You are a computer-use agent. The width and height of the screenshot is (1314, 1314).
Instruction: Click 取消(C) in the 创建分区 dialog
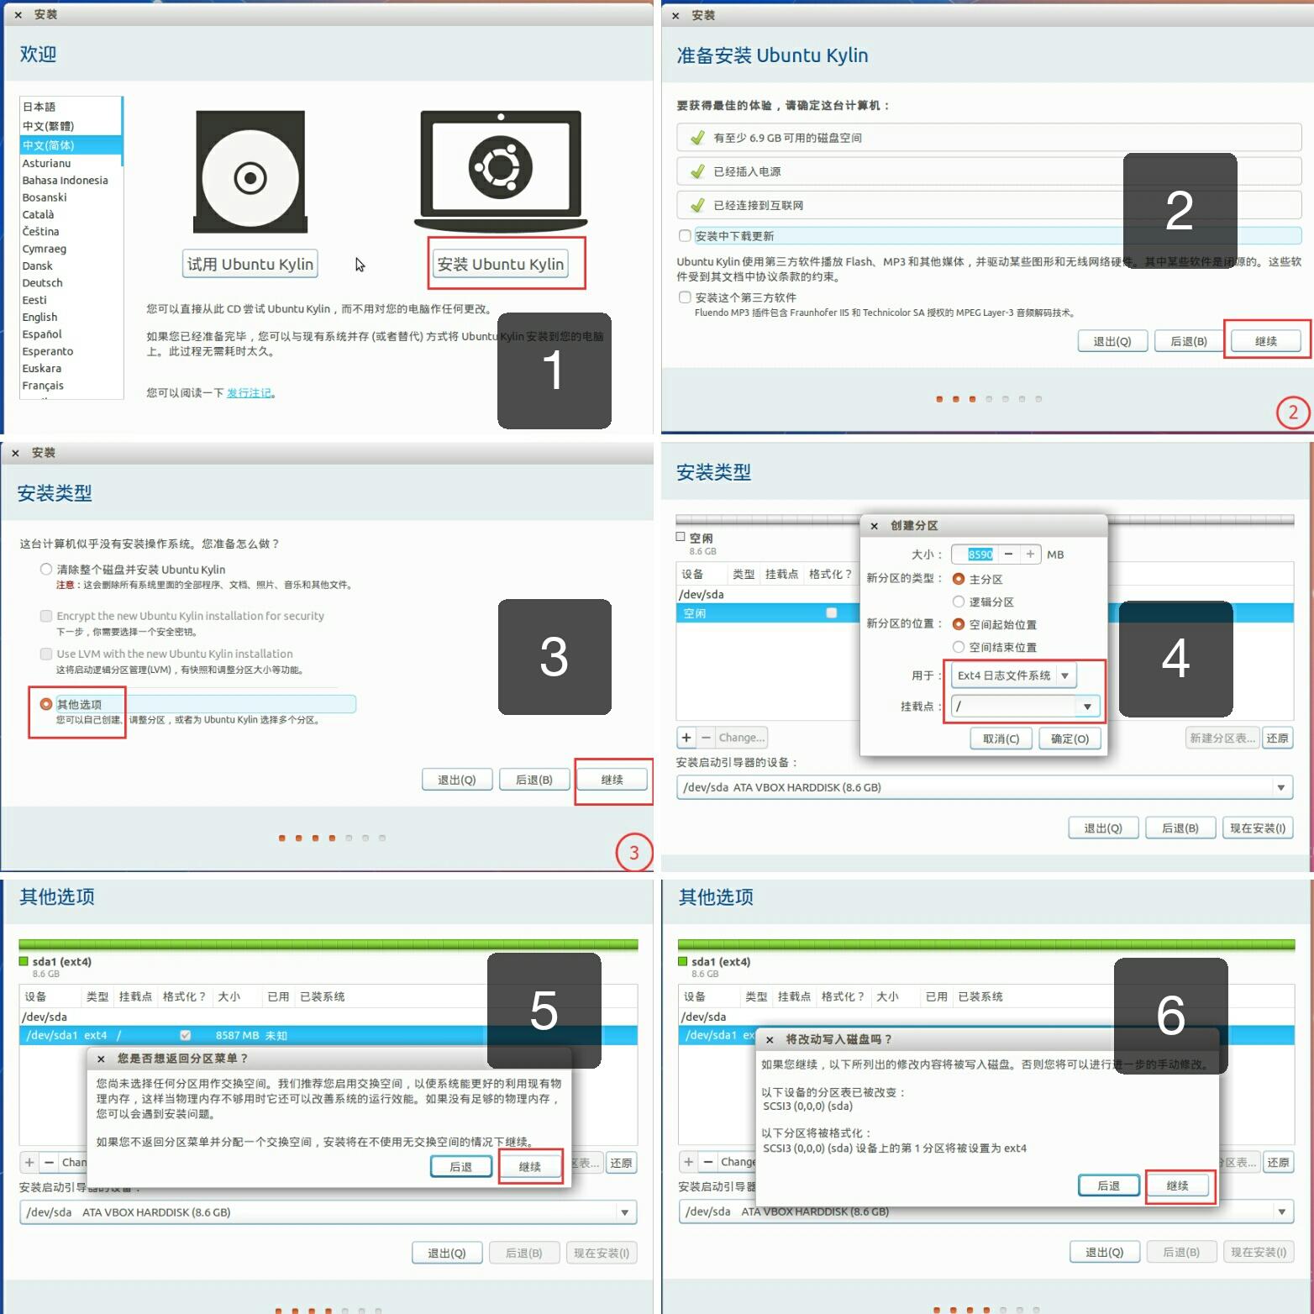coord(1001,738)
